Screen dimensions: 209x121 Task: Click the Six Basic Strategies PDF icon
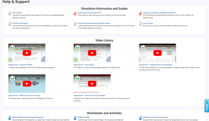pyautogui.click(x=10, y=24)
